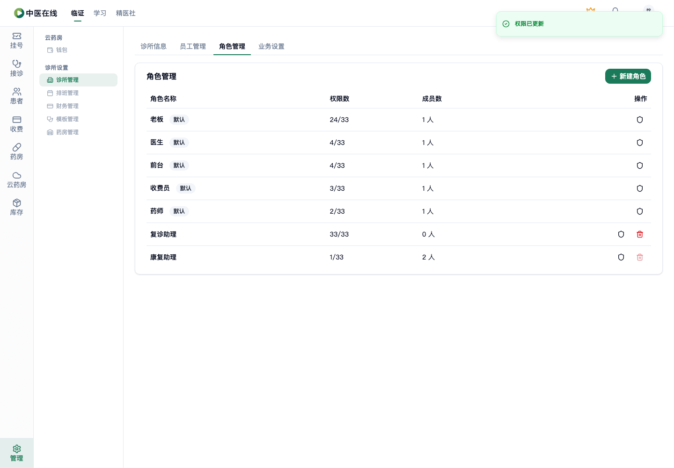Screen dimensions: 674x468
Task: Click the 老板 role name
Action: coord(157,120)
